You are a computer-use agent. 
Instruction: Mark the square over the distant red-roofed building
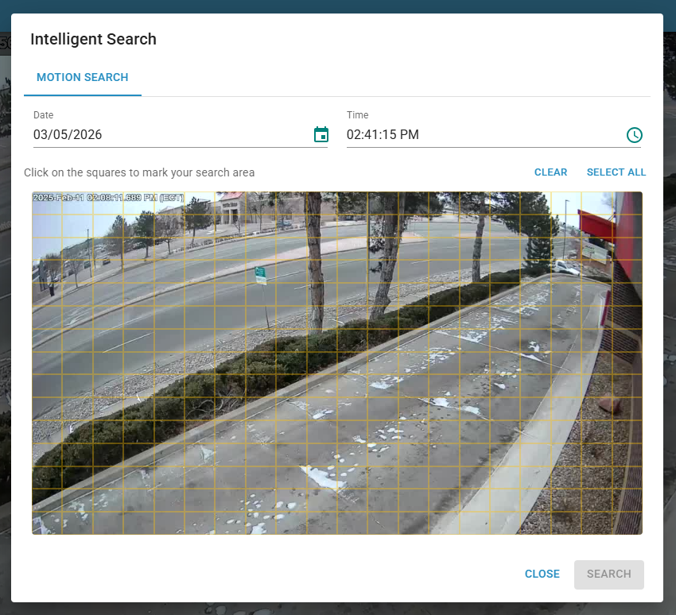point(231,203)
